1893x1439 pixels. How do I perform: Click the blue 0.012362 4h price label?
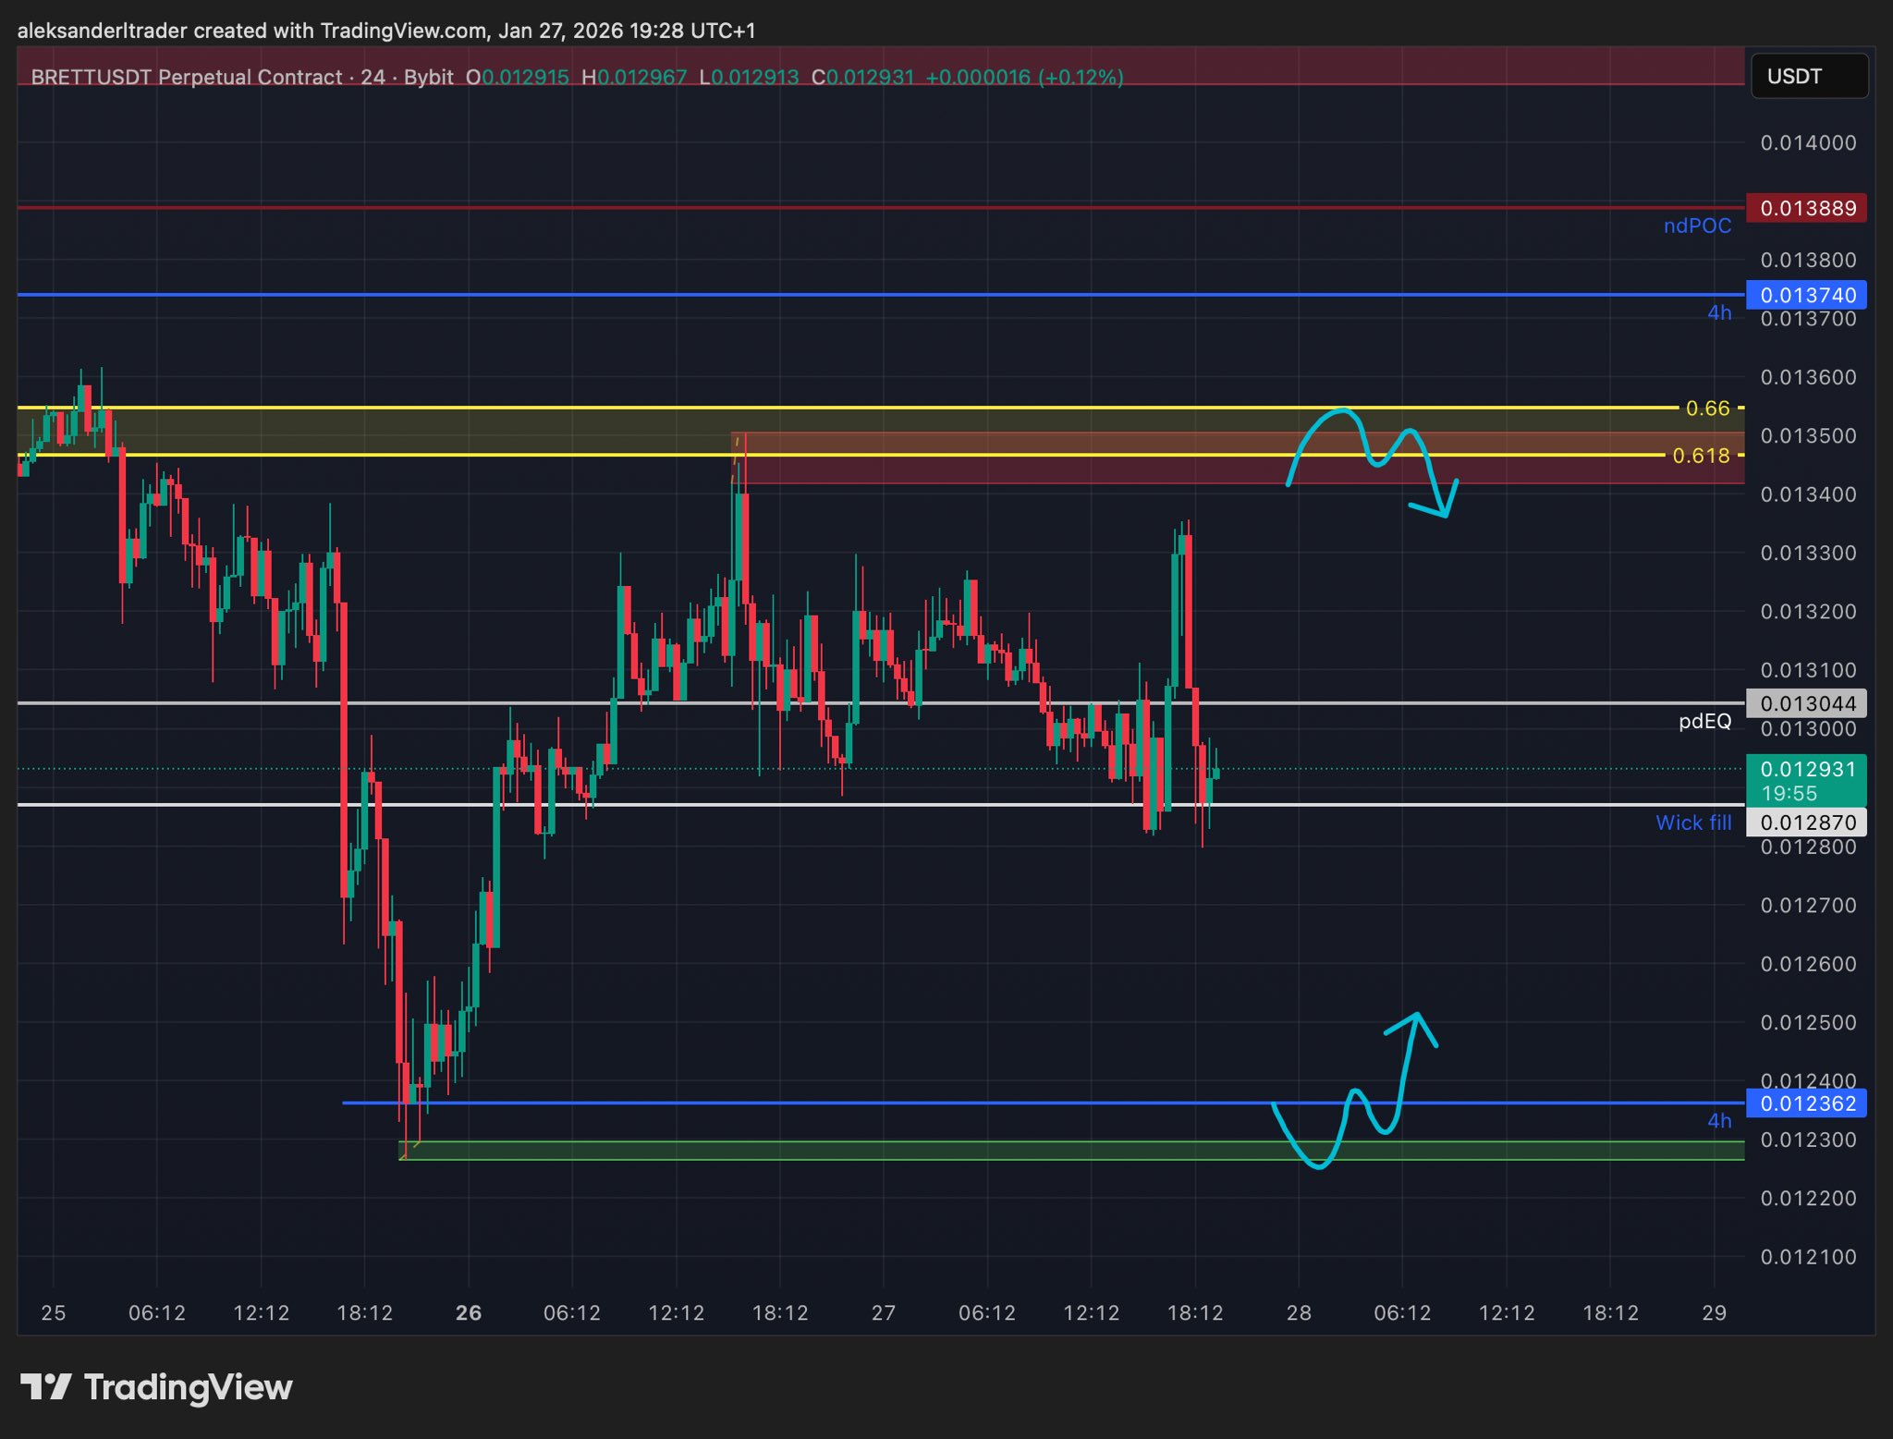(1806, 1103)
